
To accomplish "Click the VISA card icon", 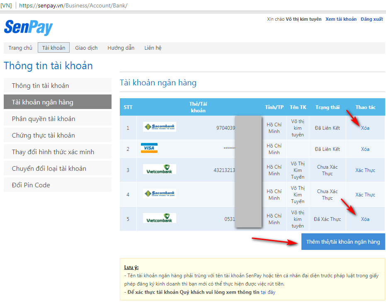I will 149,148.
